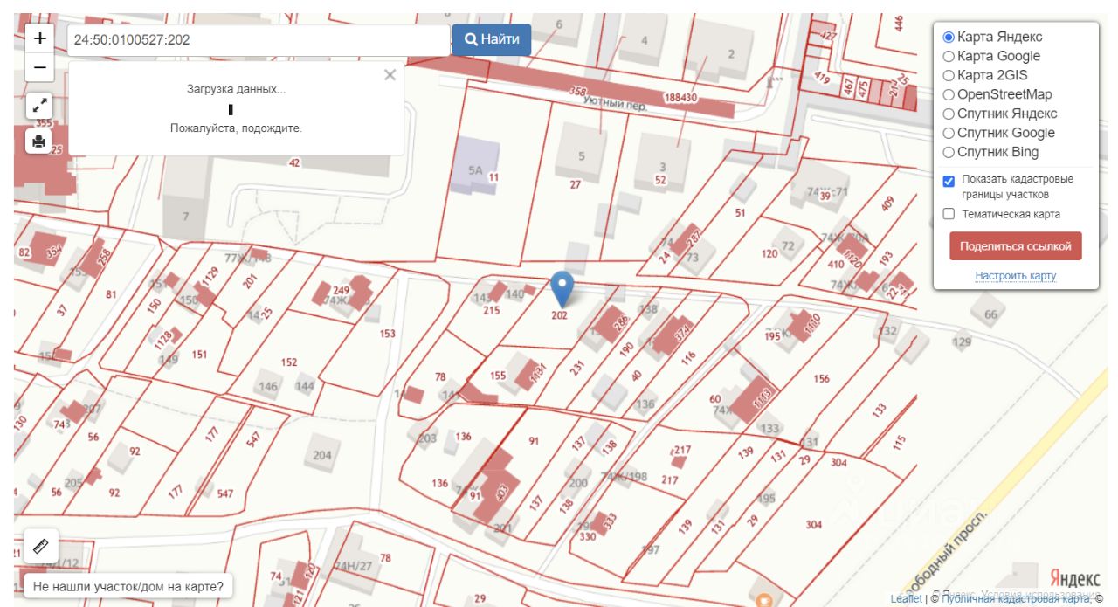Screen dimensions: 1118x607
Task: Click building number 146
Action: click(268, 387)
